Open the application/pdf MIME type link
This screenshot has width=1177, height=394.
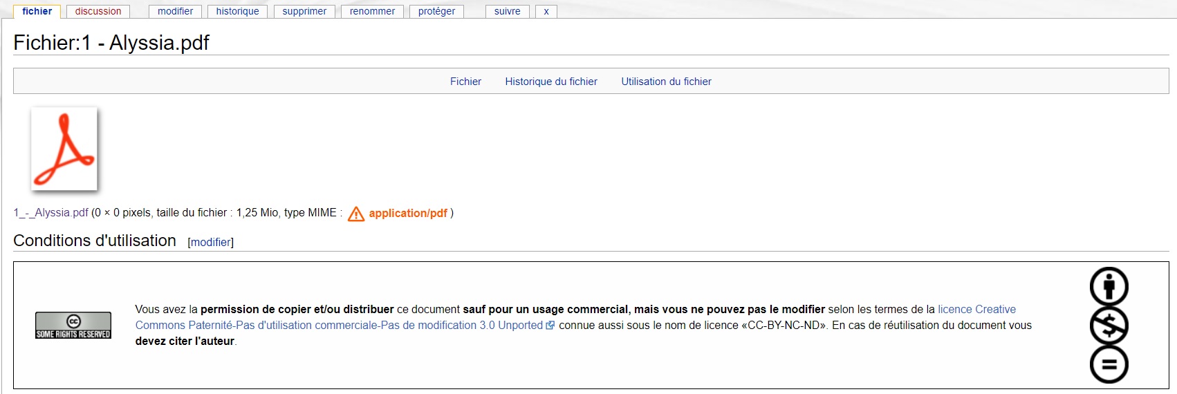(408, 213)
